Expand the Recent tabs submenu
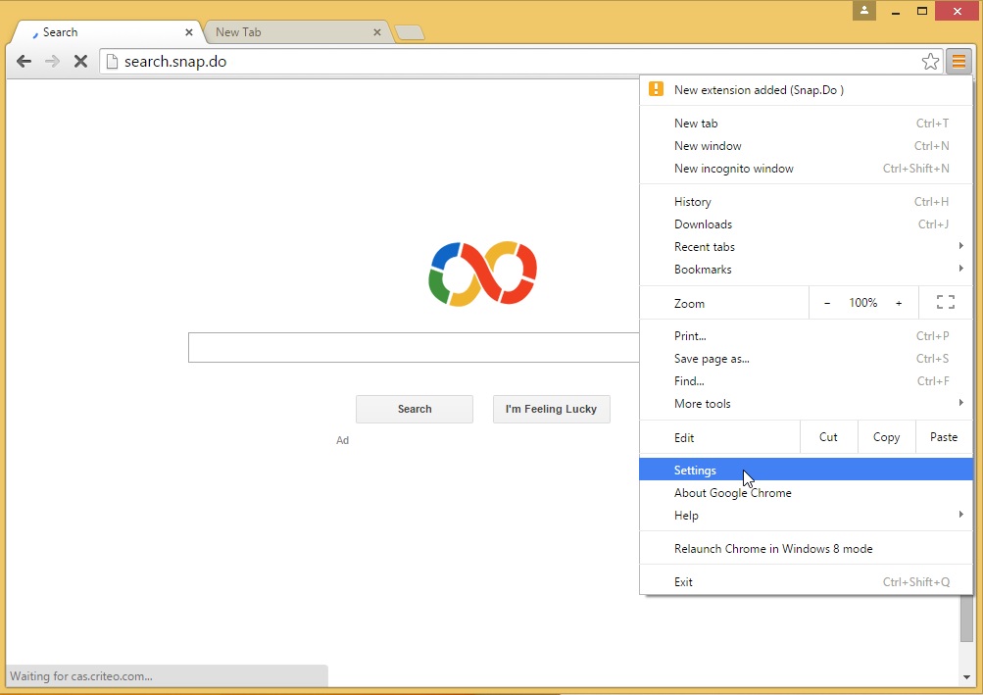This screenshot has width=983, height=695. pyautogui.click(x=704, y=247)
